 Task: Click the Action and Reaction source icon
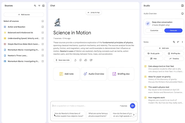coord(5,27)
